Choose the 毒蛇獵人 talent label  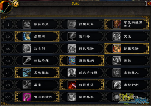pos(131,73)
